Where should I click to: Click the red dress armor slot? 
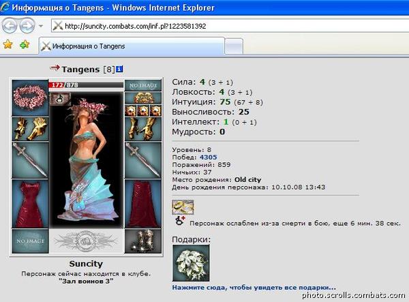pos(30,203)
